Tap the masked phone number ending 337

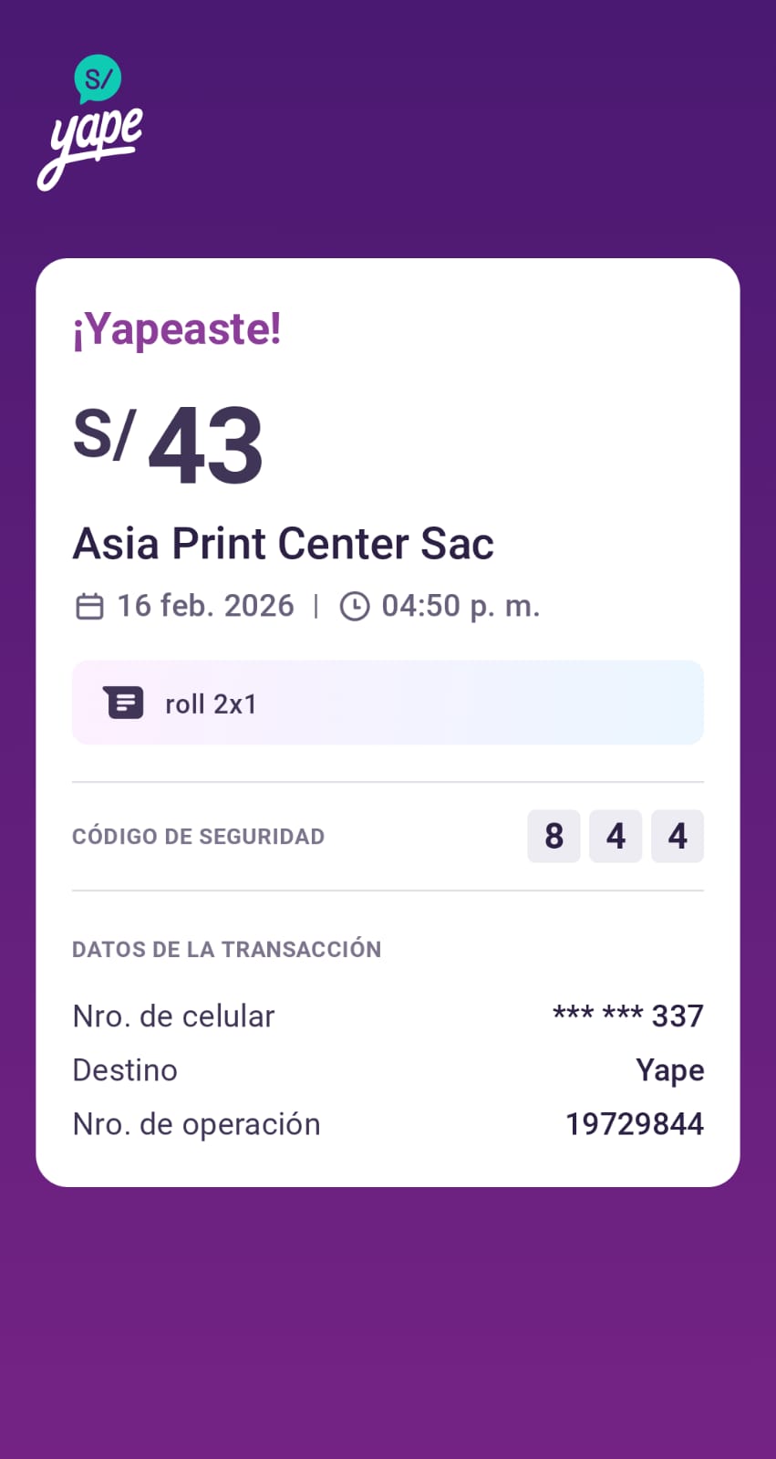click(628, 1016)
